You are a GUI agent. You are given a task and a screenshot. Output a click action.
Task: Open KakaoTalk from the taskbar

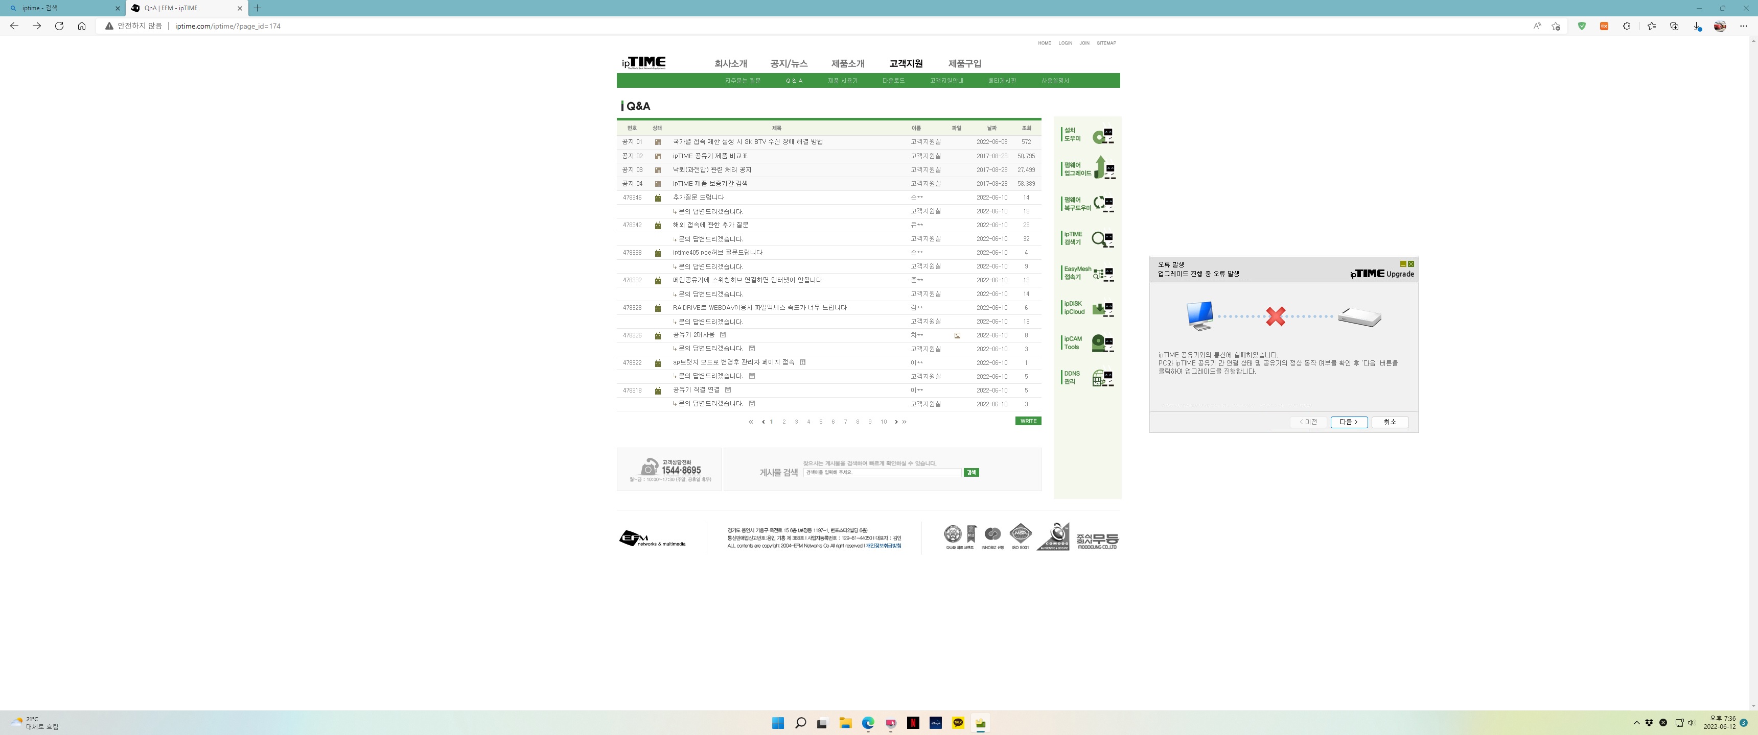[958, 723]
